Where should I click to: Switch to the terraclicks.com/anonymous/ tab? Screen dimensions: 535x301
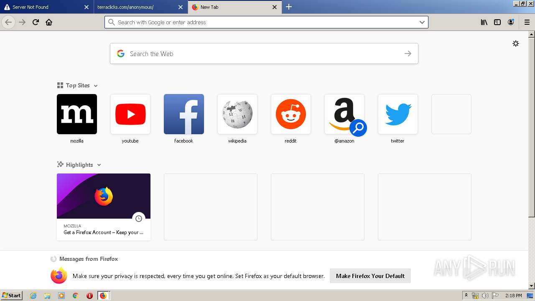140,7
